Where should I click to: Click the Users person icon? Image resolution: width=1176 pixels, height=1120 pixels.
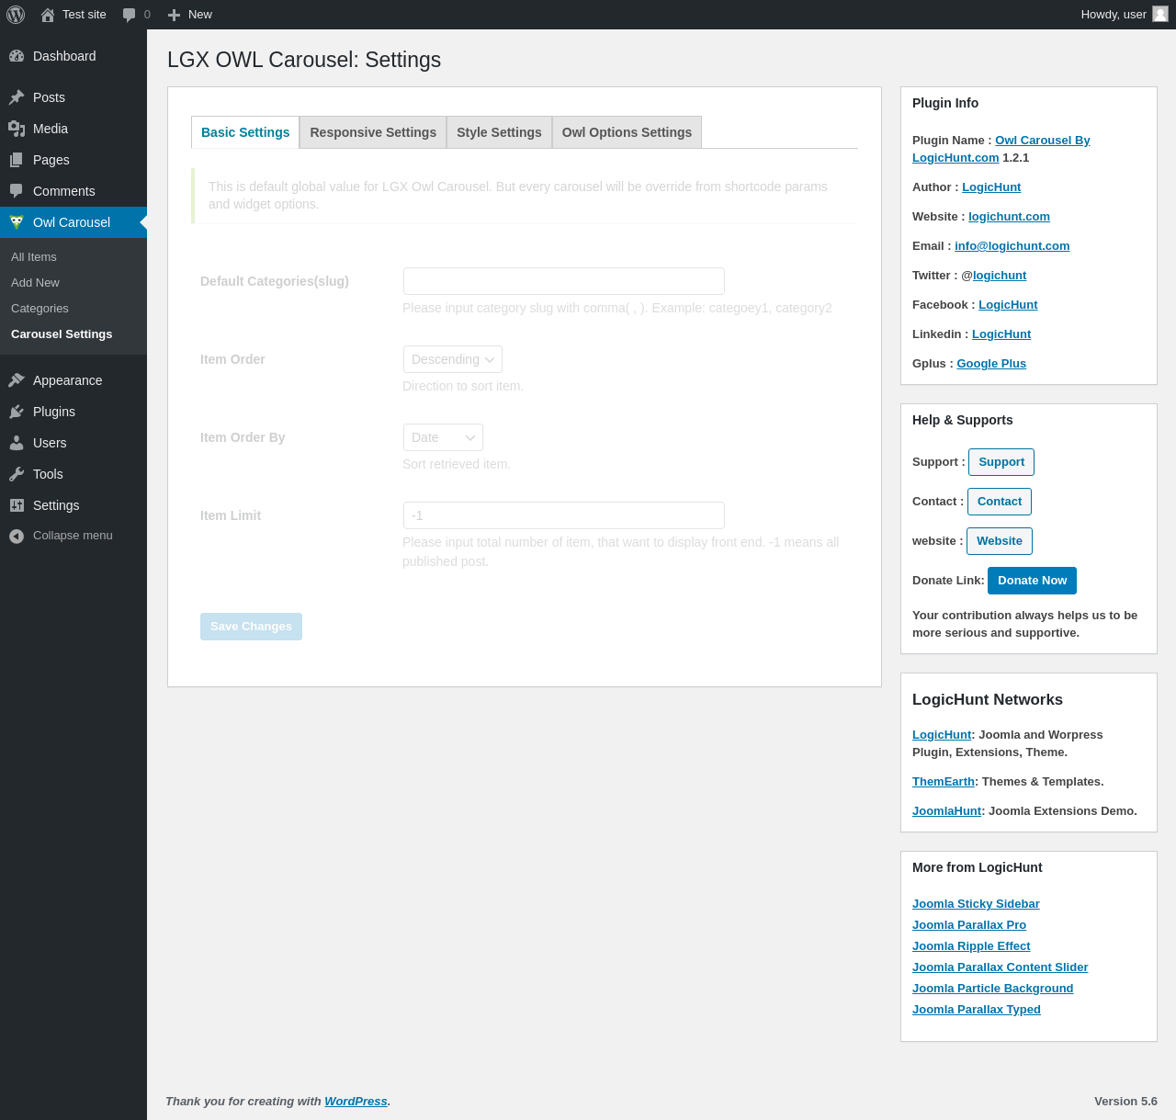17,443
